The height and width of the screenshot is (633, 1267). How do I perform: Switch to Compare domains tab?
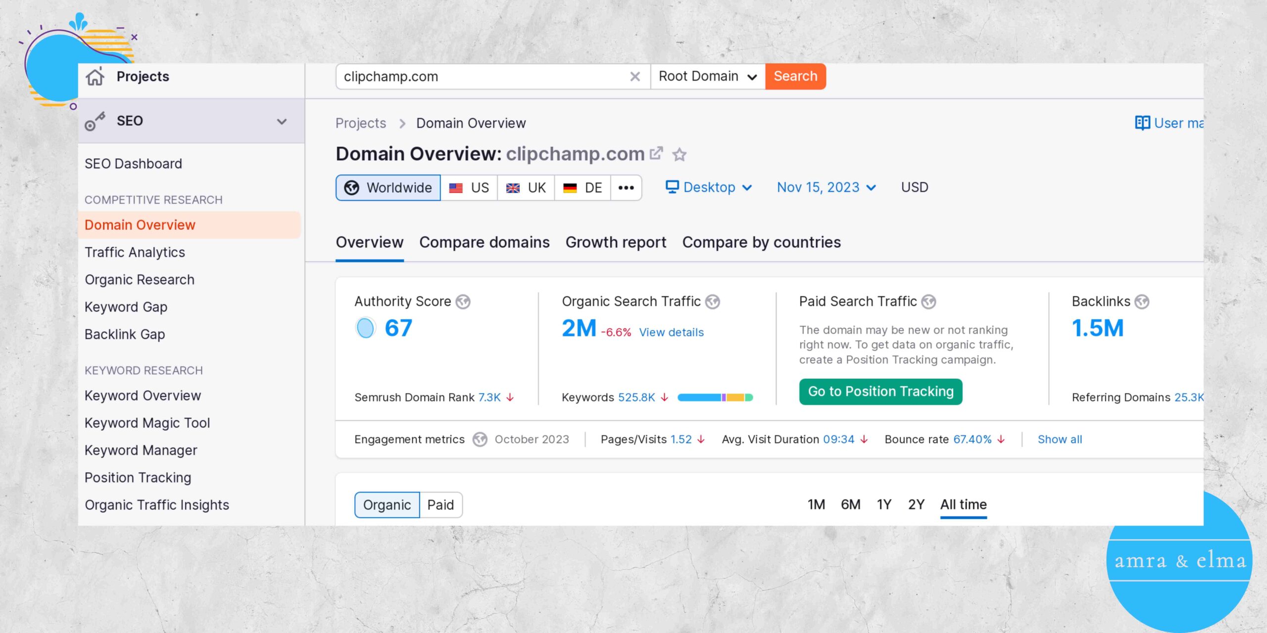[485, 242]
